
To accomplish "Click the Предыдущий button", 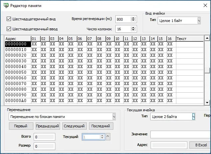I will (48, 126).
